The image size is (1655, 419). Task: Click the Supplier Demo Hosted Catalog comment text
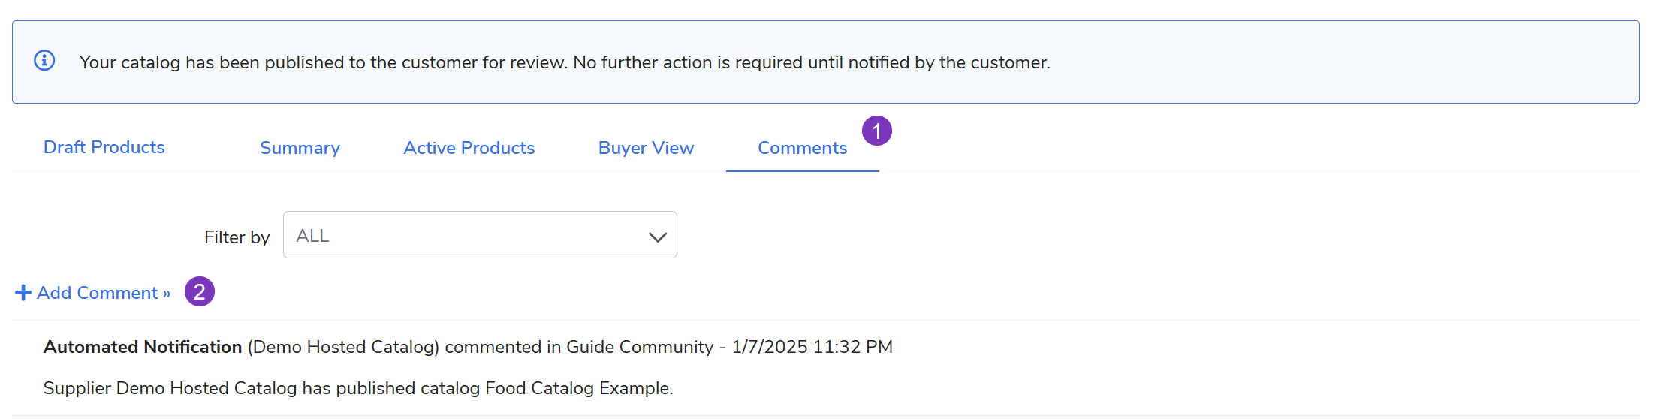(357, 388)
